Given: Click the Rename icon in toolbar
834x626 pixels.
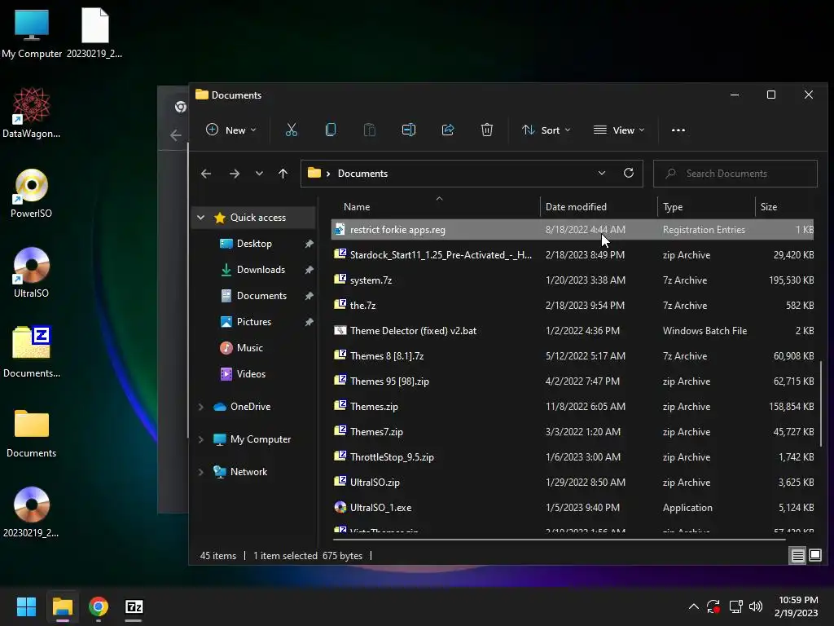Looking at the screenshot, I should [409, 130].
